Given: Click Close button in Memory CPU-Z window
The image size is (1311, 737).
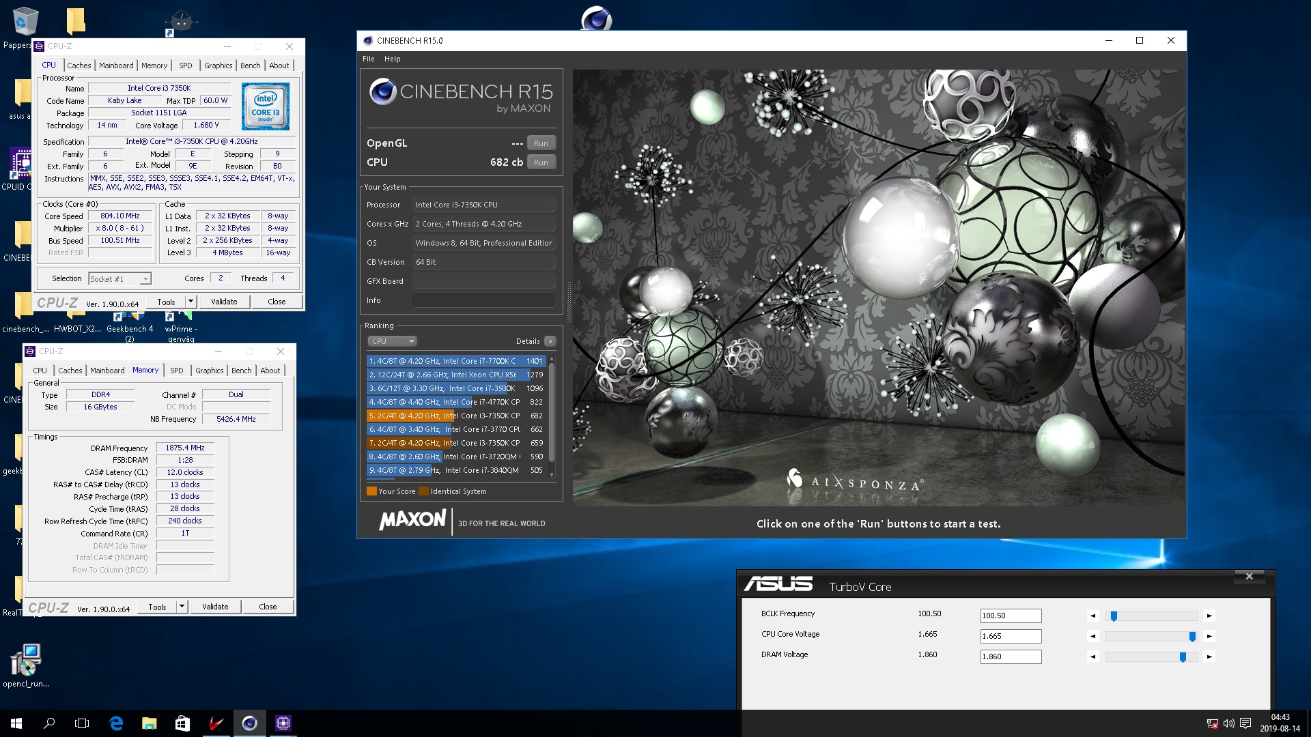Looking at the screenshot, I should (x=268, y=607).
